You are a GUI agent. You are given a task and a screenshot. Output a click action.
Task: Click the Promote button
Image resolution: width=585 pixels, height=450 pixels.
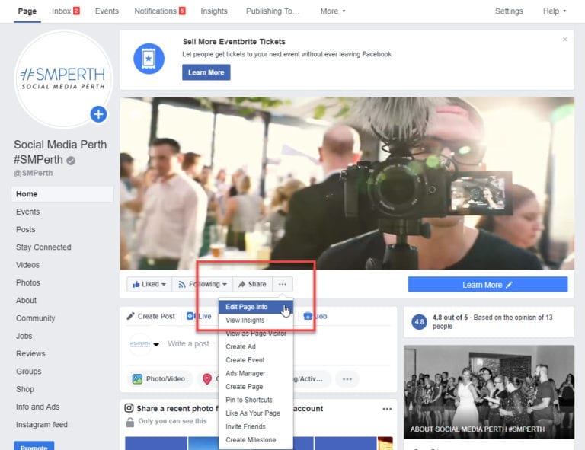[x=34, y=446]
